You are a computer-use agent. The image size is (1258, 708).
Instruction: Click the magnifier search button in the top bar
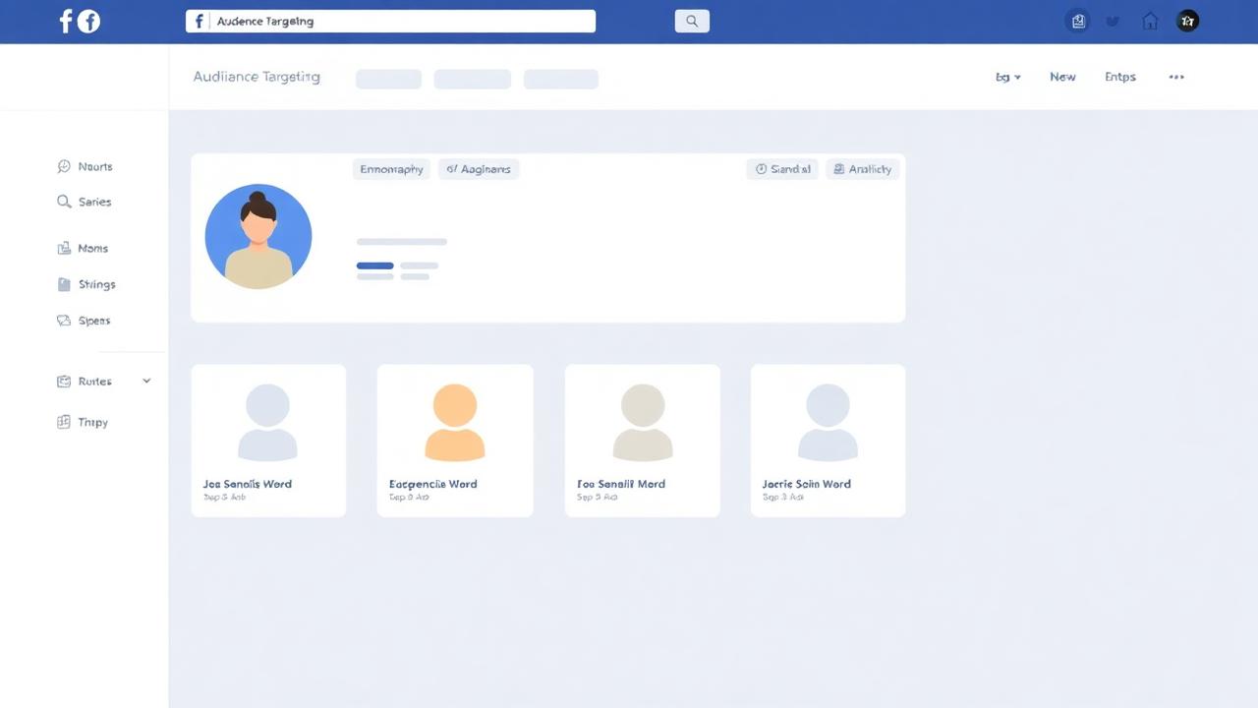click(692, 21)
